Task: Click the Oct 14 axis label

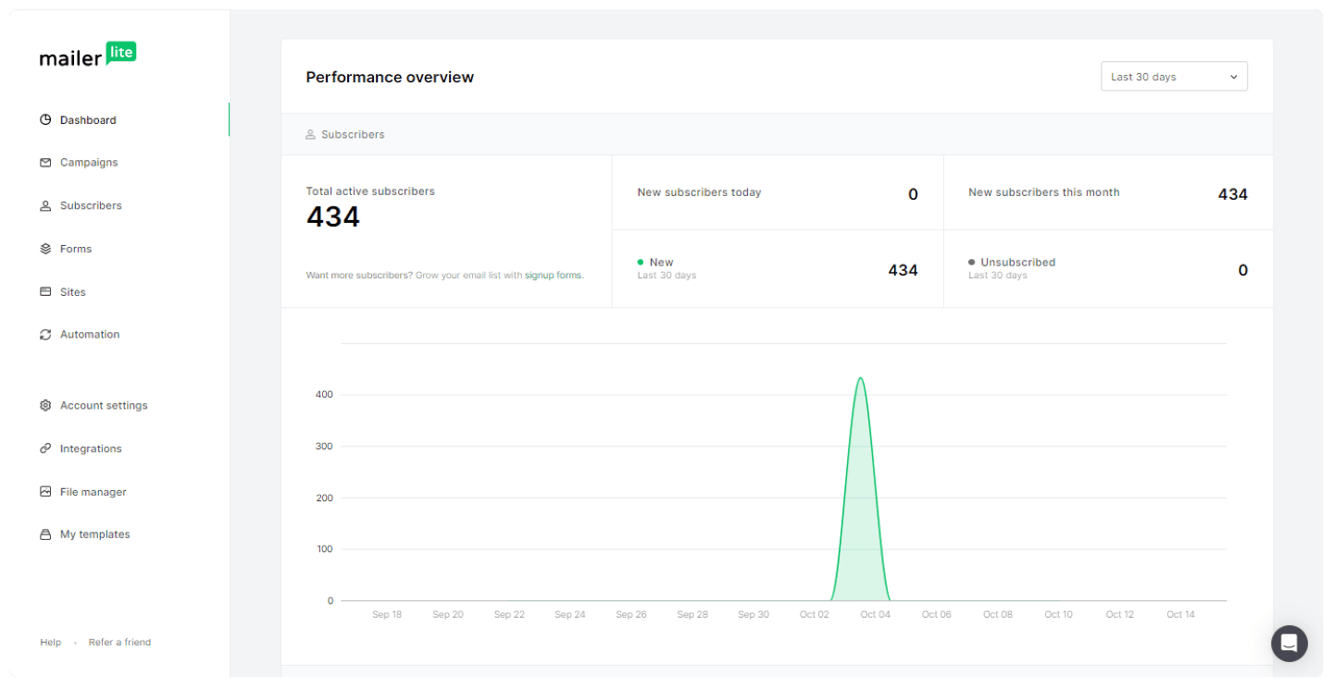Action: [x=1181, y=614]
